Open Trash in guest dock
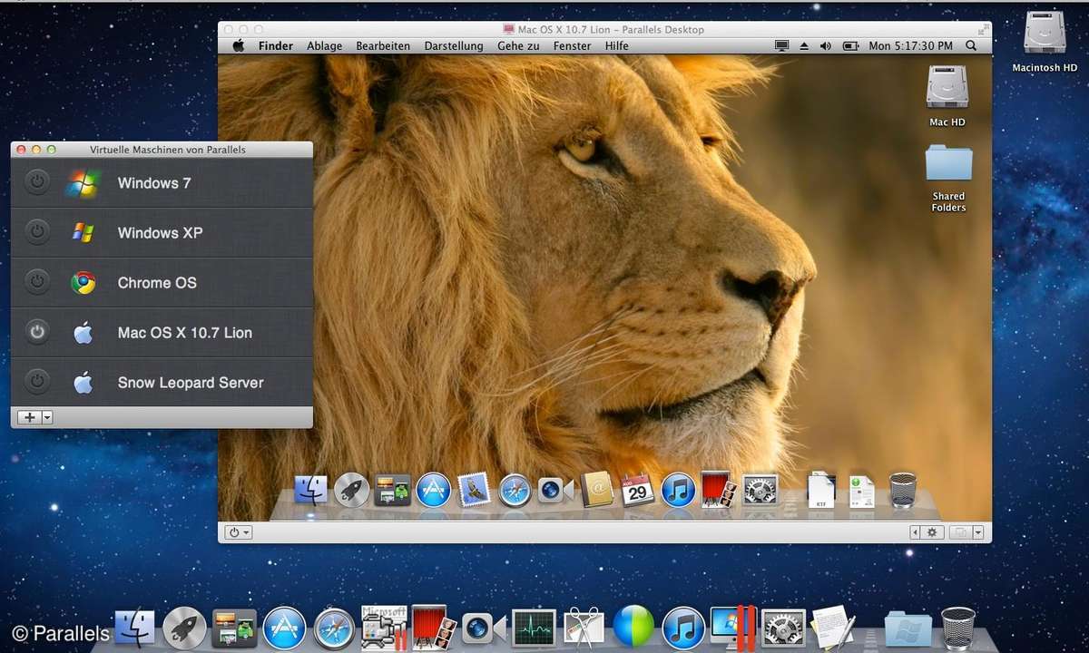 (902, 490)
